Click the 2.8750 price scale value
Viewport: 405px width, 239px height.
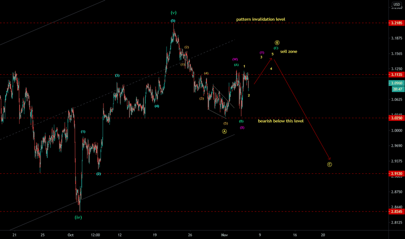coord(397,192)
